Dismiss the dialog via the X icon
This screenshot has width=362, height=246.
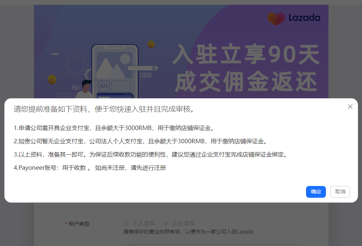(350, 106)
